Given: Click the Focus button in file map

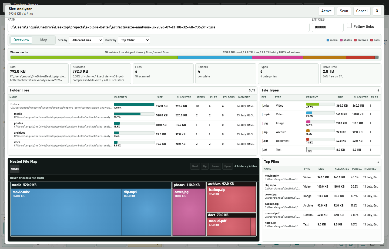Looking at the screenshot, I should (x=216, y=166).
